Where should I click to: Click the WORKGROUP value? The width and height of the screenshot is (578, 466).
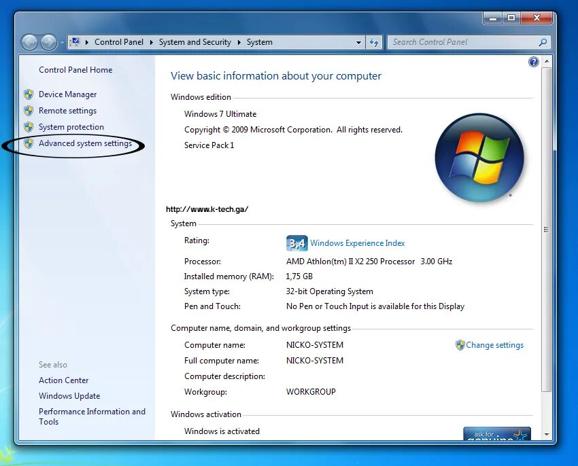coord(311,392)
